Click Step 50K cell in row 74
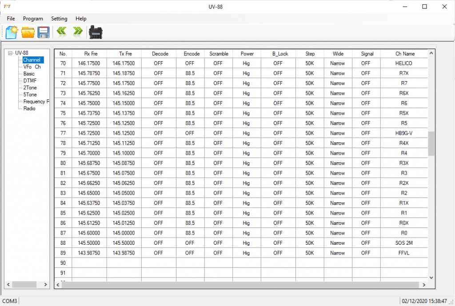Viewport: 455px width, 306px height. click(310, 103)
